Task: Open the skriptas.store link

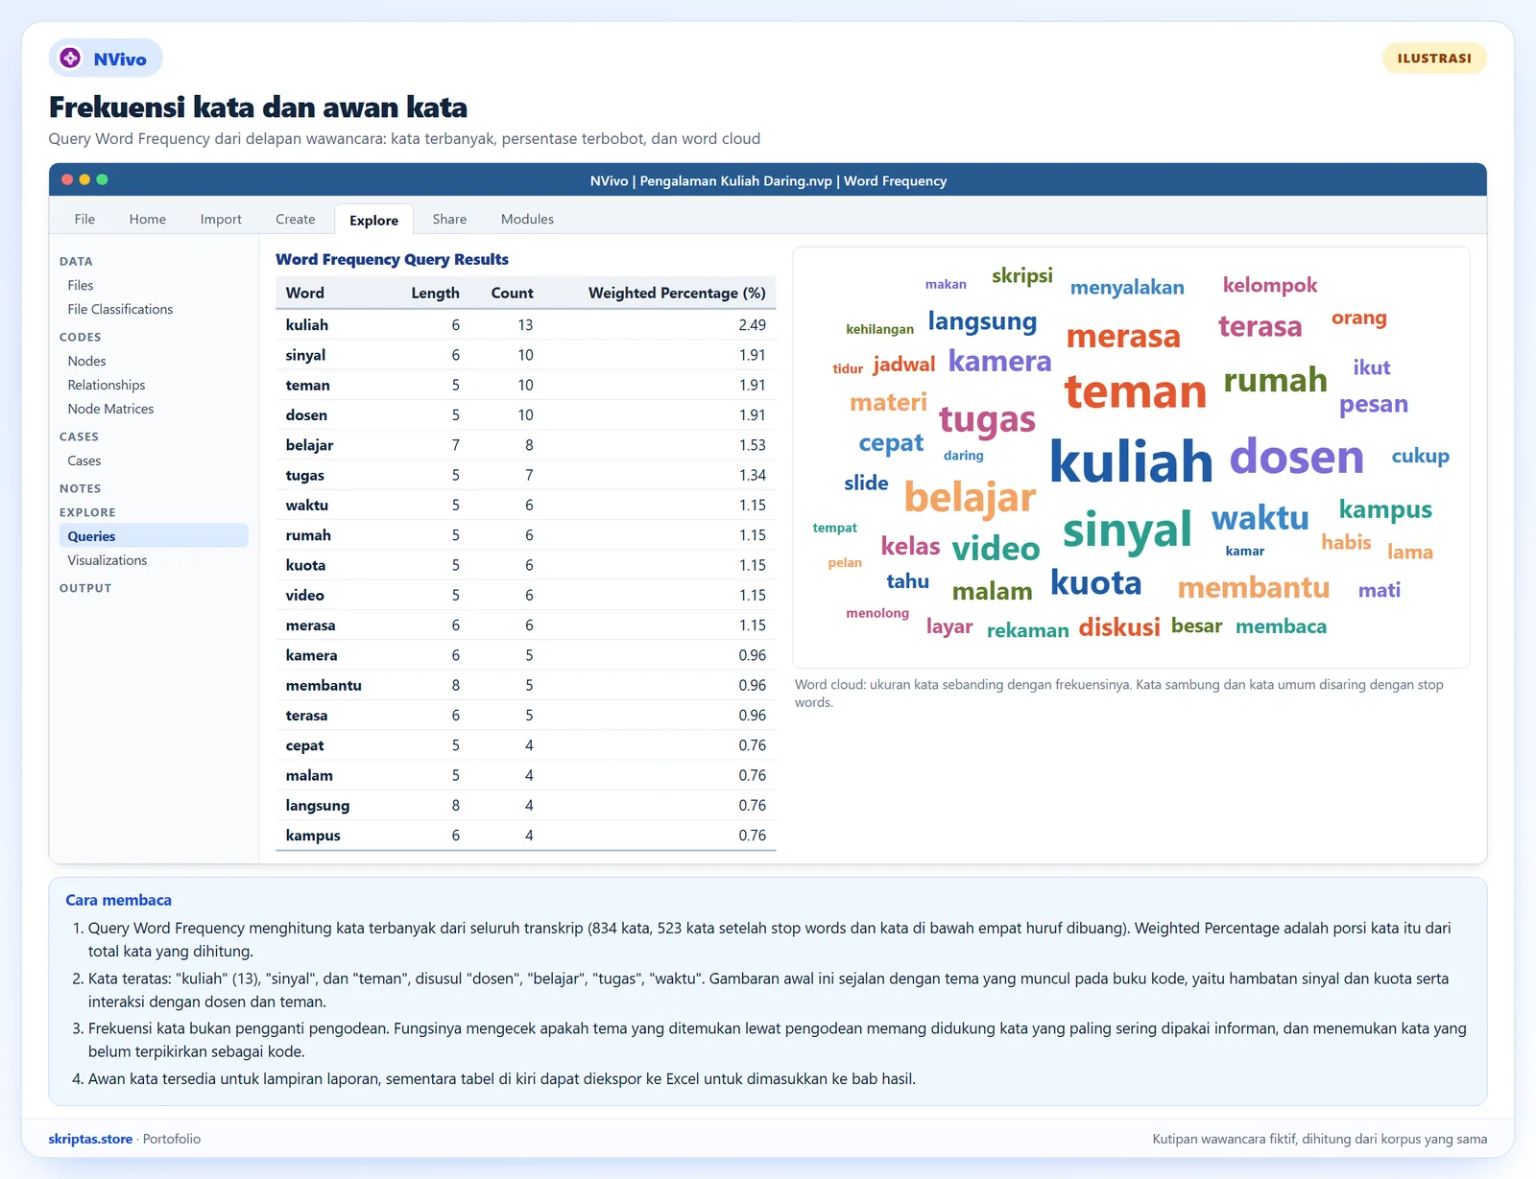Action: (90, 1139)
